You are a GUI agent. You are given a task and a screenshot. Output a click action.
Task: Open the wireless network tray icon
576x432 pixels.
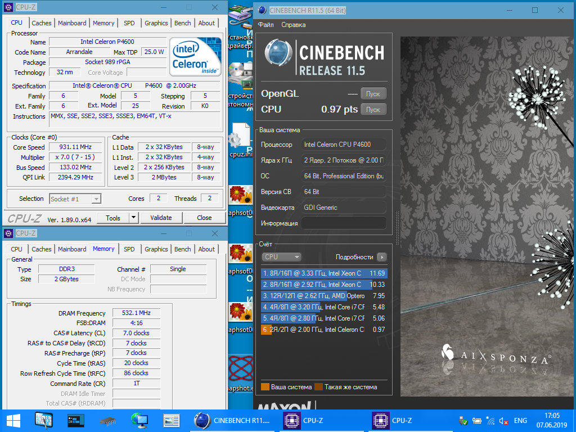coord(490,421)
